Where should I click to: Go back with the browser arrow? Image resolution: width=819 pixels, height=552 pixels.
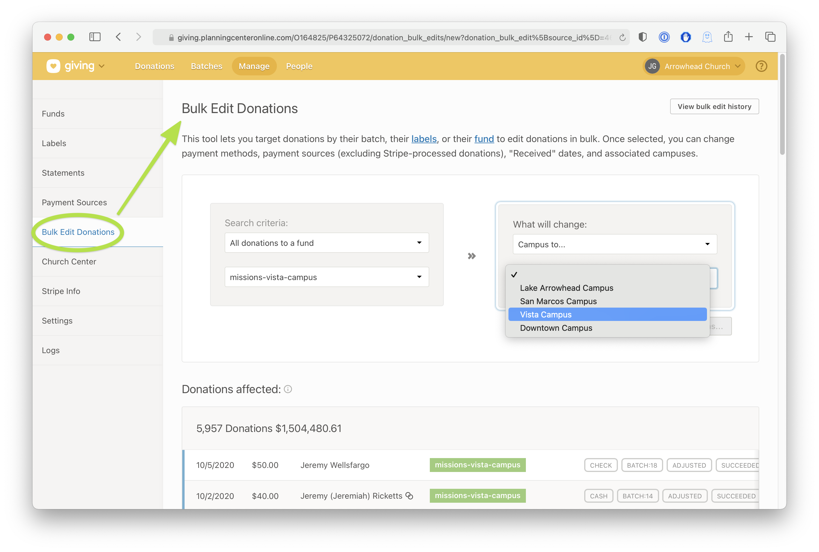pyautogui.click(x=118, y=37)
